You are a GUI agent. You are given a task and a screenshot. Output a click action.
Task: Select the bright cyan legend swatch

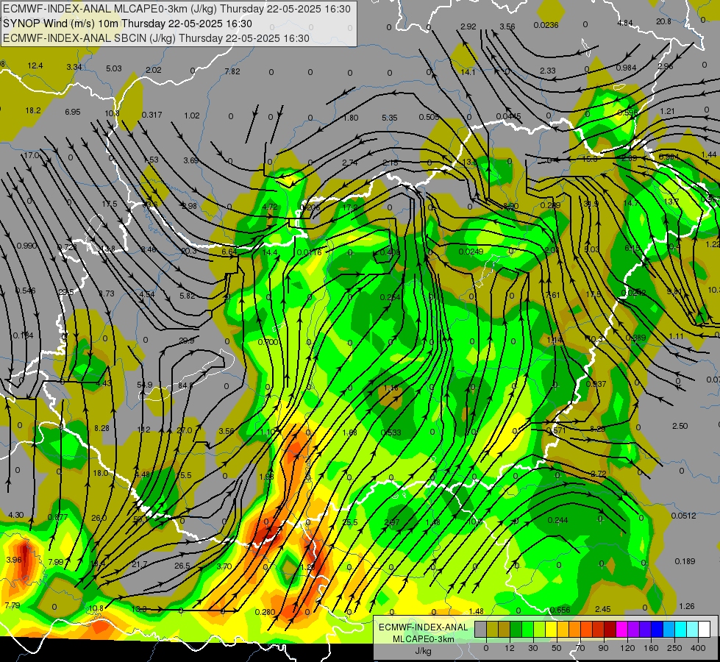680,629
